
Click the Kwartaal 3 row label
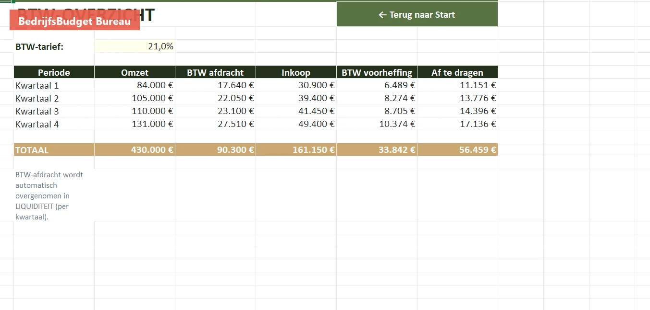pos(54,111)
